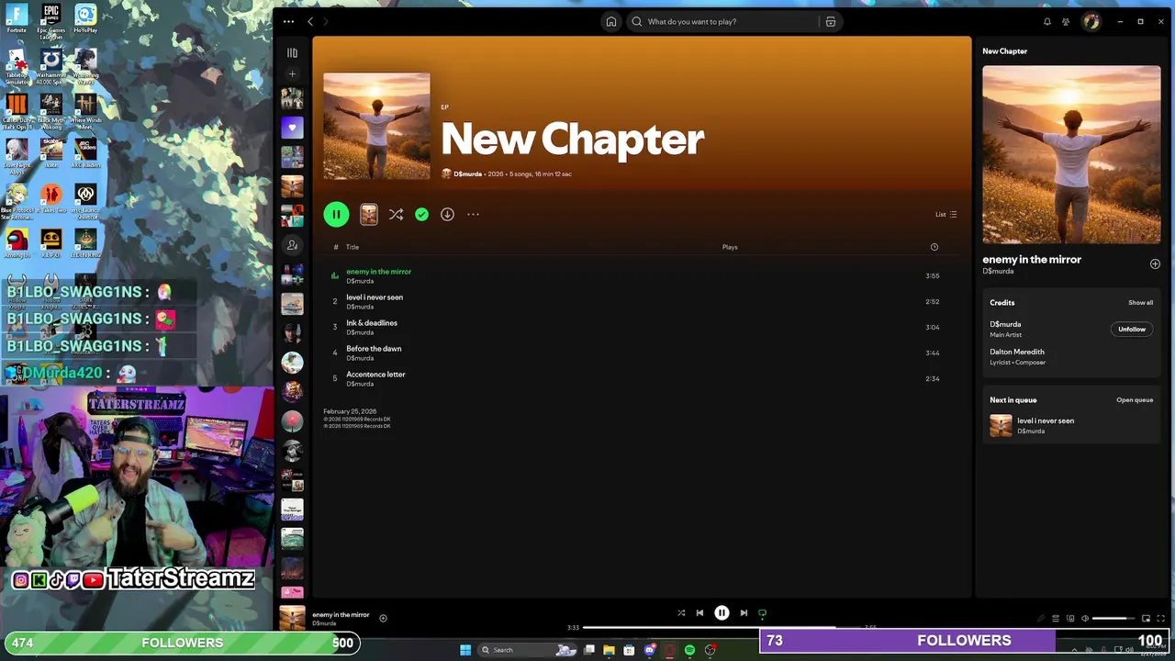
Task: Open artist D$murda link under EP title
Action: coord(467,174)
